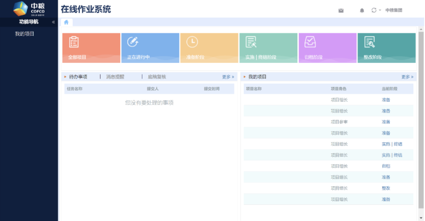Collapse the 功能导航 sidebar with double chevron
425x221 pixels.
[53, 22]
